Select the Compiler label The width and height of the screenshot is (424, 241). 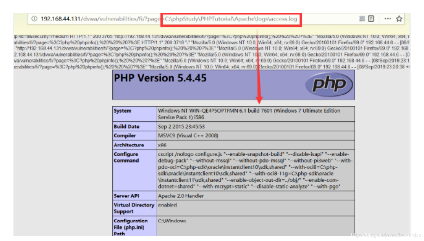coord(125,136)
